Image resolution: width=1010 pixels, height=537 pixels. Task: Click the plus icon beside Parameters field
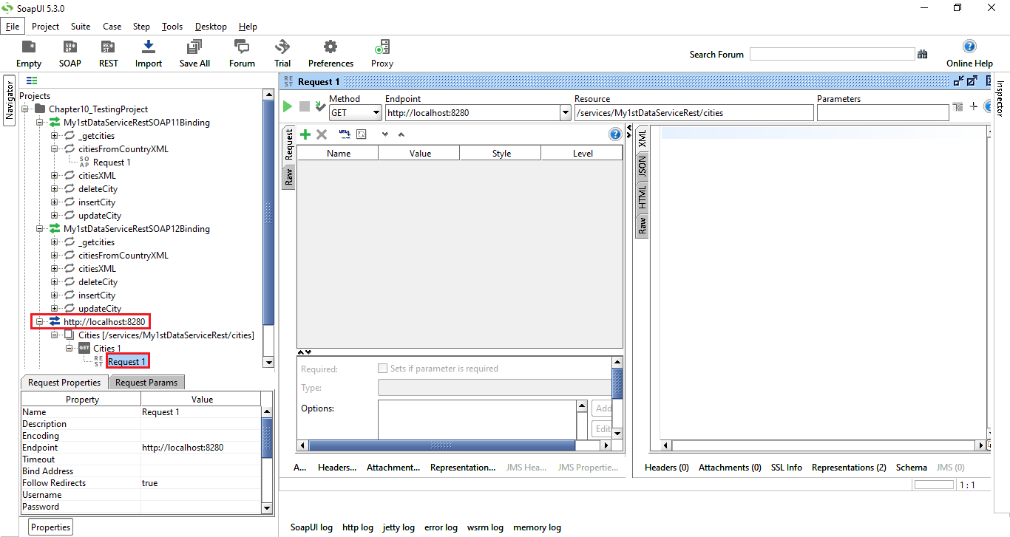click(974, 106)
